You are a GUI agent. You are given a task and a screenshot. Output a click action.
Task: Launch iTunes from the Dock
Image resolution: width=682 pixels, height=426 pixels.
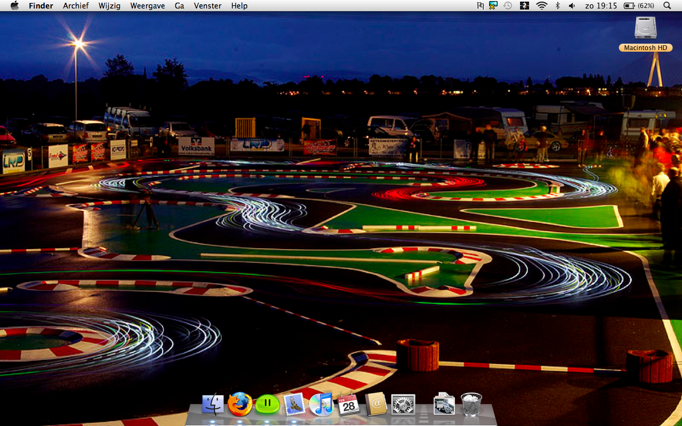click(x=321, y=405)
